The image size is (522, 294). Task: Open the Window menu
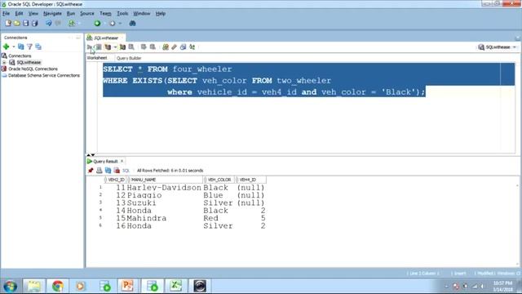[141, 13]
